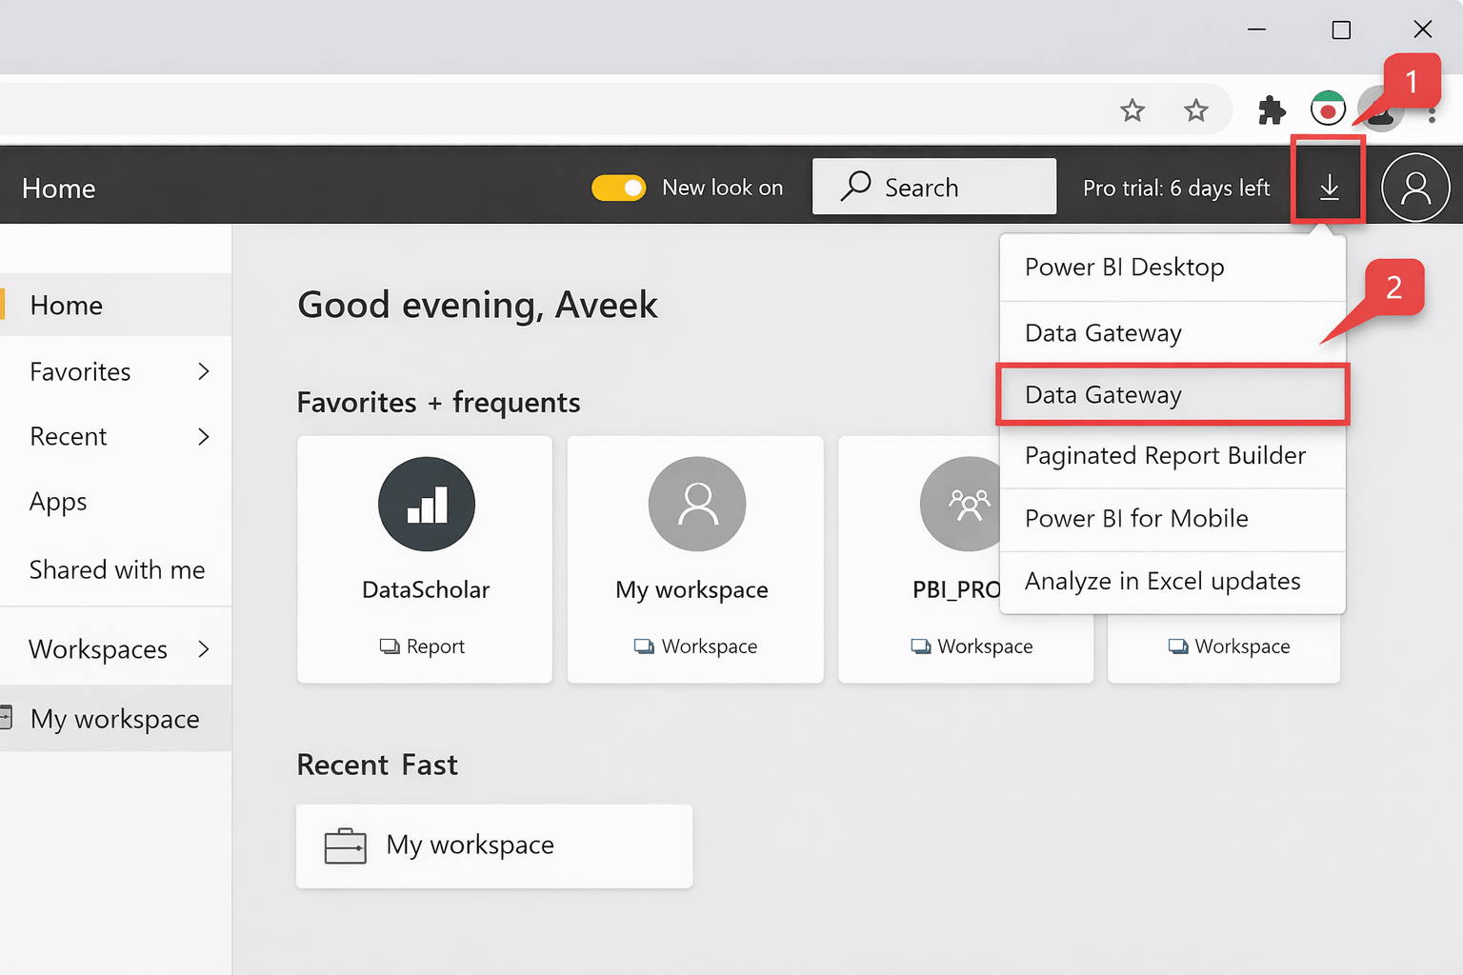
Task: Open My workspace under Recent Fast
Action: (494, 846)
